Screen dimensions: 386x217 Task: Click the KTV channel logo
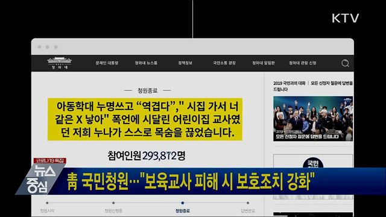click(x=345, y=18)
